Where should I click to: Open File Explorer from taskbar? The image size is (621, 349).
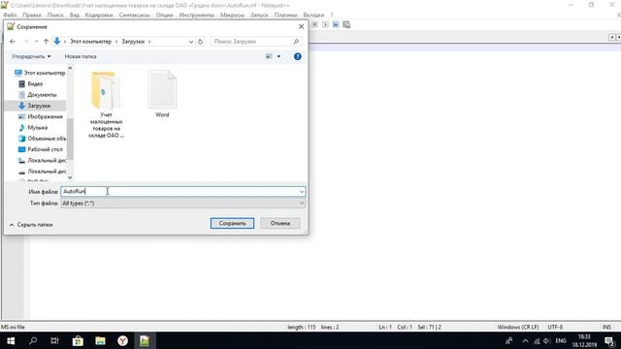[x=100, y=340]
